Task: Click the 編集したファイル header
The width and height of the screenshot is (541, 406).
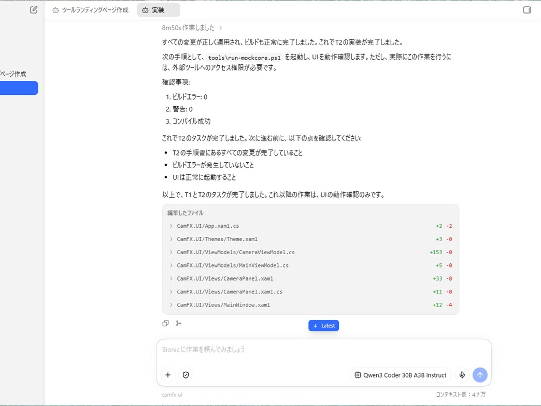Action: [186, 213]
